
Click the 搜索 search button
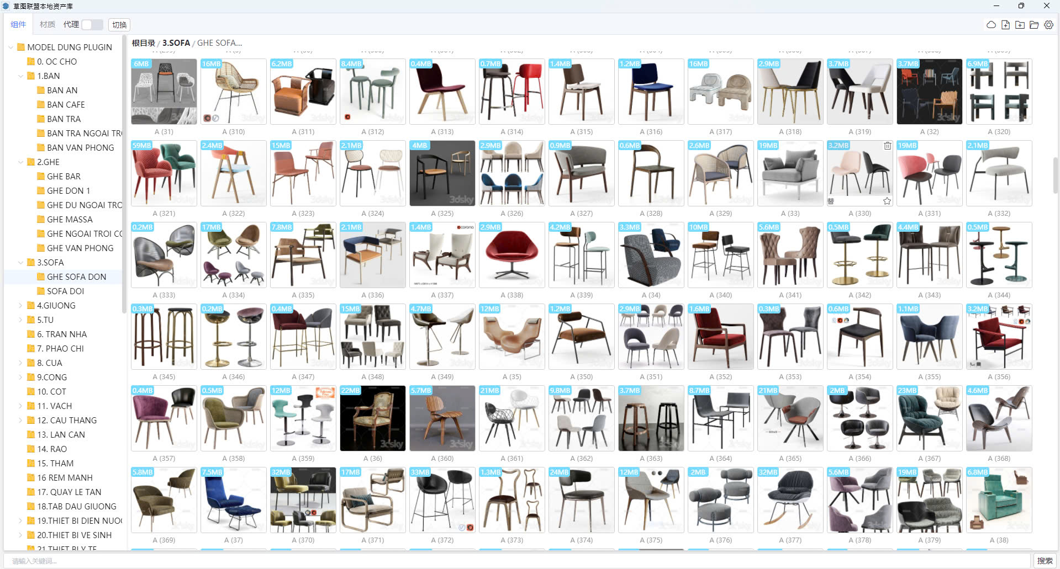tap(1045, 561)
